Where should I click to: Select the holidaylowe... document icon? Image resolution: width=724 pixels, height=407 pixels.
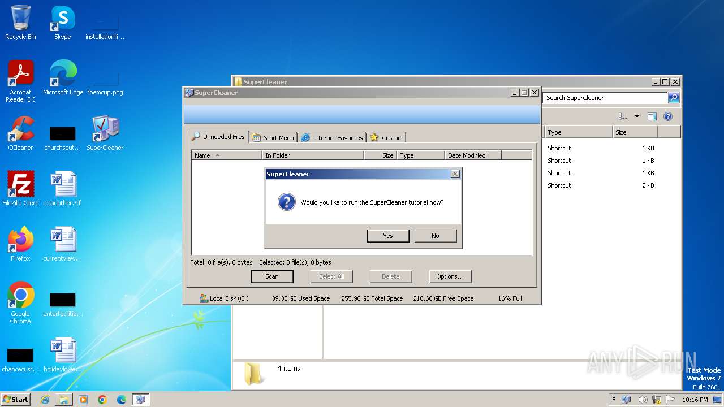[x=62, y=355]
